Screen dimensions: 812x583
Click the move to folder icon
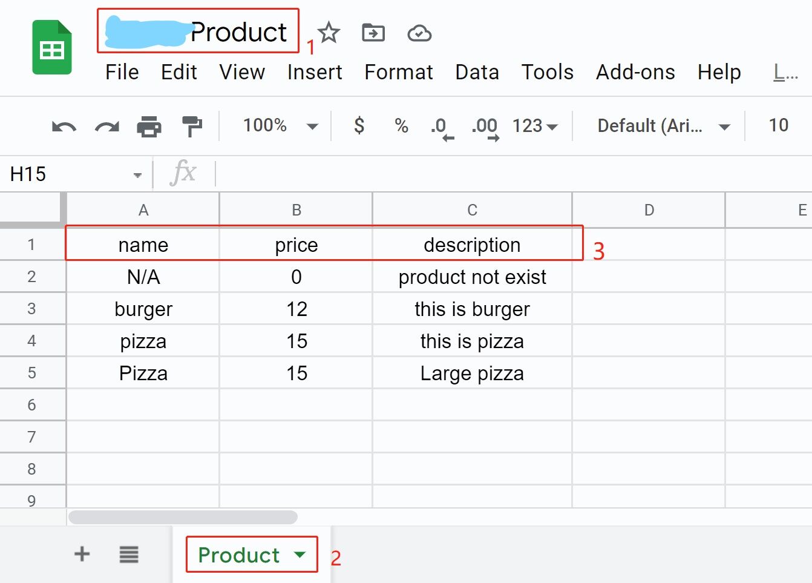point(373,33)
